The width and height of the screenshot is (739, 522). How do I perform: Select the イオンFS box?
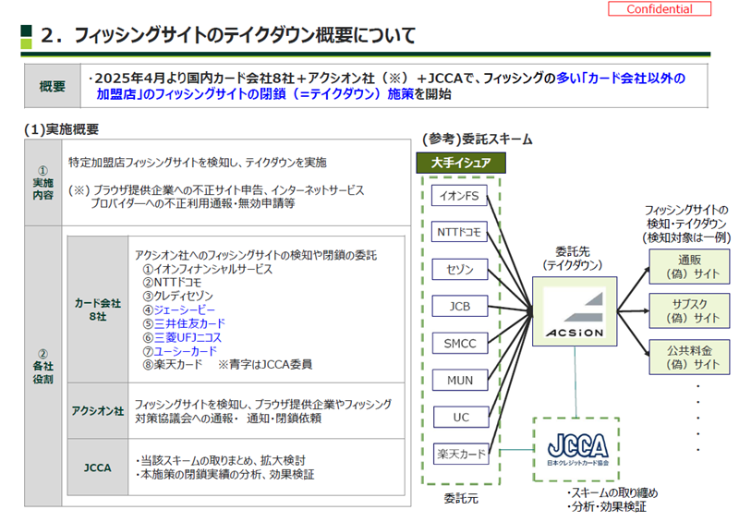tap(460, 196)
